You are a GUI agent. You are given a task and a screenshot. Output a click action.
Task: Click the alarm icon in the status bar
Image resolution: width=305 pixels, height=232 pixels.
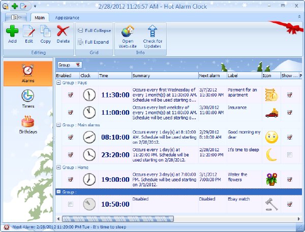[x=7, y=227]
